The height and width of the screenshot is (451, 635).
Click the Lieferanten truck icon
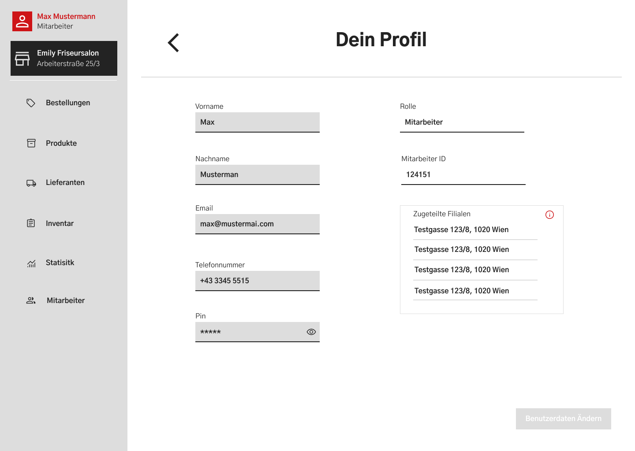(31, 183)
